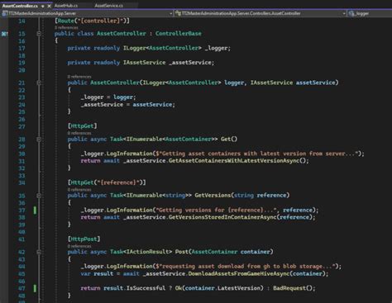
Task: Open references CodeLens above GetVersions method
Action: [x=79, y=190]
